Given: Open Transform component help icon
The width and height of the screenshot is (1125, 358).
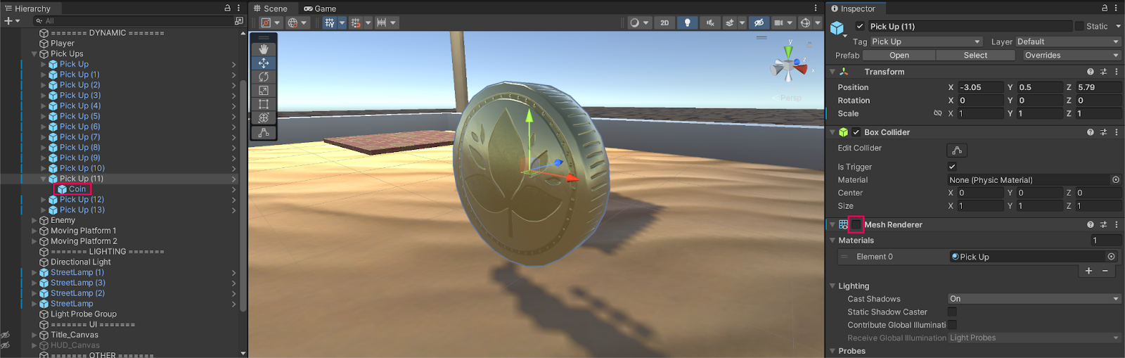Looking at the screenshot, I should [1091, 72].
